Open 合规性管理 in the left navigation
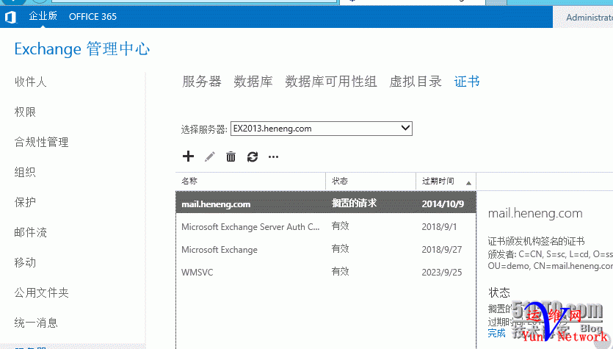This screenshot has width=613, height=349. click(41, 142)
